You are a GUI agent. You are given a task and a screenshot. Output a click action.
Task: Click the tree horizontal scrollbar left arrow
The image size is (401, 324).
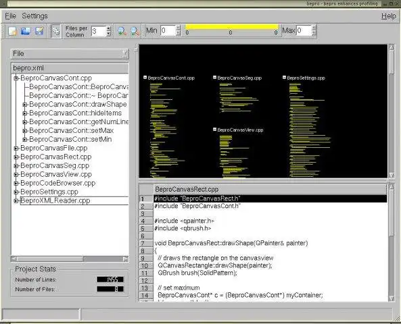(x=14, y=259)
